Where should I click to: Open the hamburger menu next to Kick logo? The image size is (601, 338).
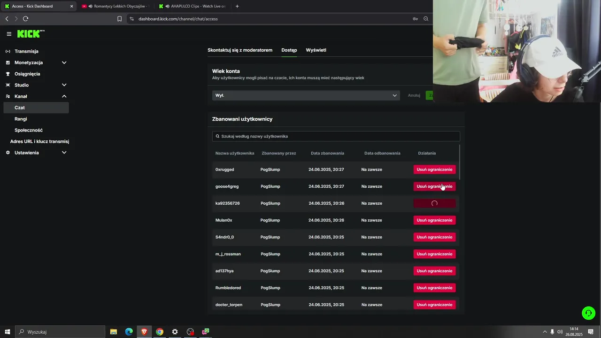pyautogui.click(x=9, y=34)
